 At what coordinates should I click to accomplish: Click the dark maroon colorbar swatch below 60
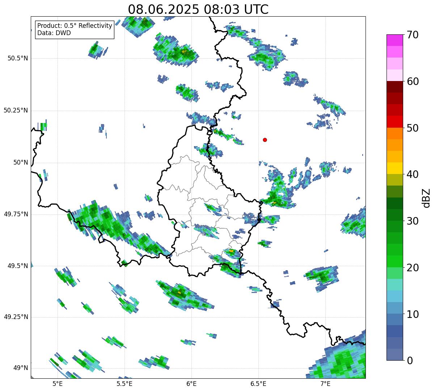click(394, 87)
